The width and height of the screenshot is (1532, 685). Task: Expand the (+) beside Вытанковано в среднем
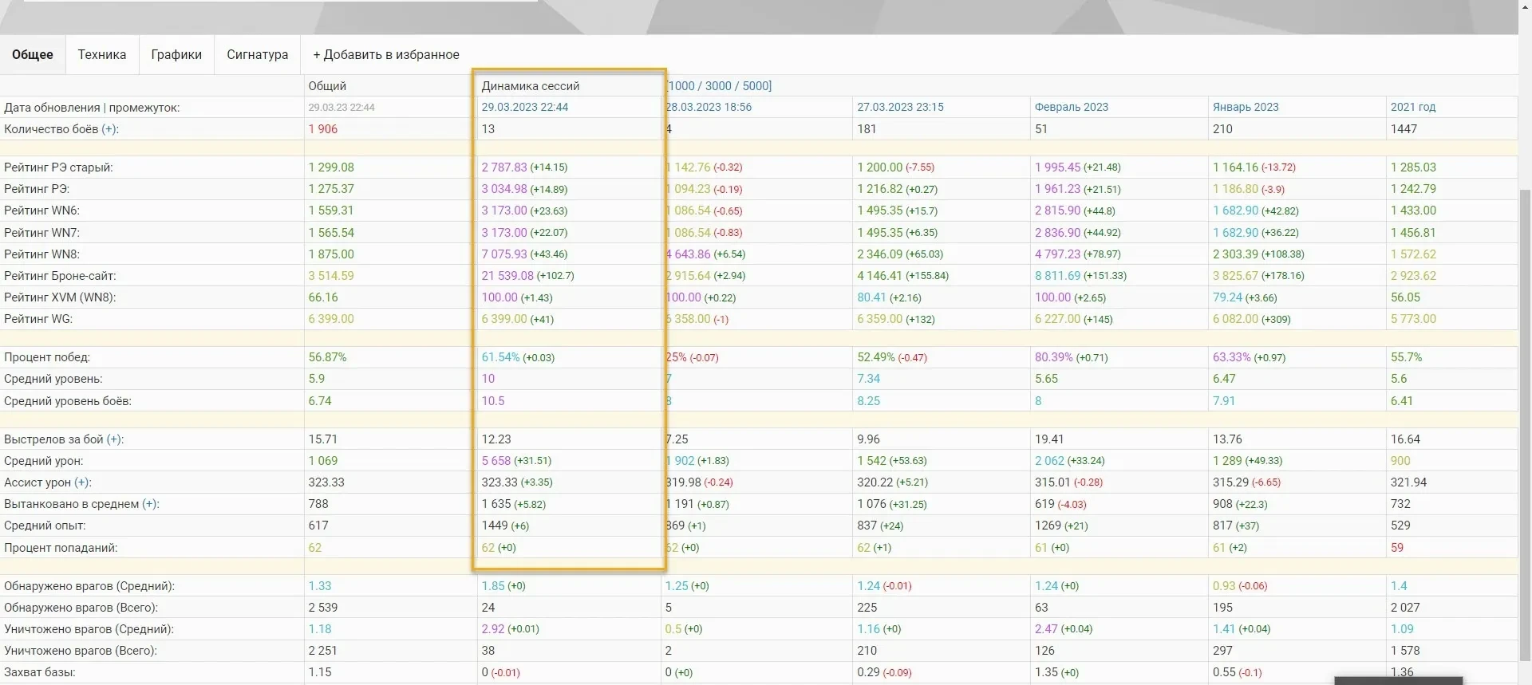(x=150, y=504)
